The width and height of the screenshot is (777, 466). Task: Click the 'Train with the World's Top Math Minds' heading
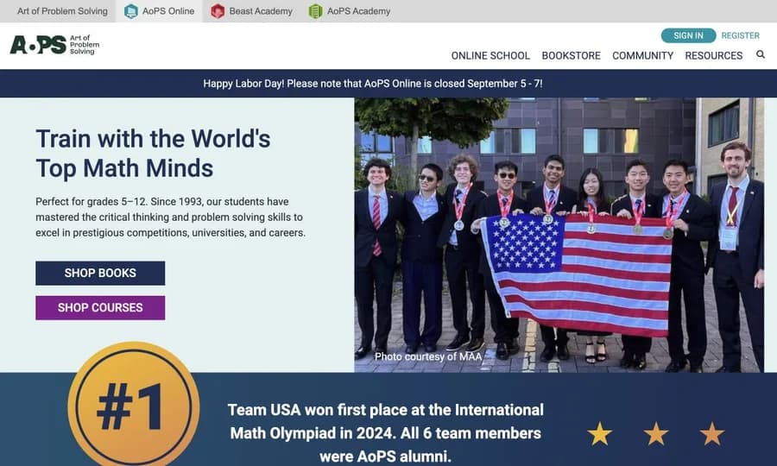[x=153, y=154]
